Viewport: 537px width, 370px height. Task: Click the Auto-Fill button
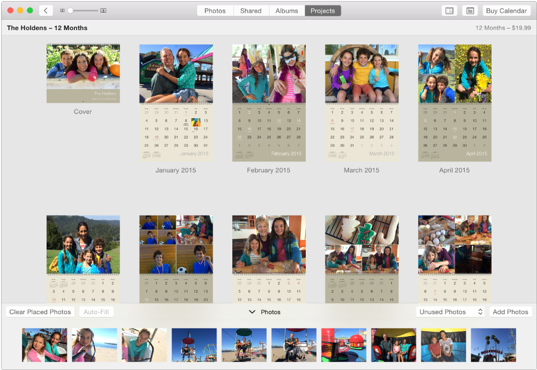point(96,311)
